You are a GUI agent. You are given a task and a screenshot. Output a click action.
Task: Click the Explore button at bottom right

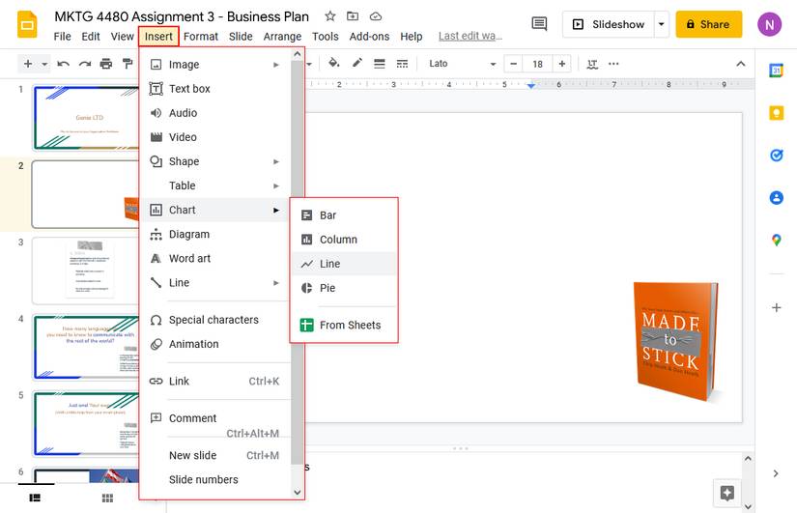tap(726, 493)
